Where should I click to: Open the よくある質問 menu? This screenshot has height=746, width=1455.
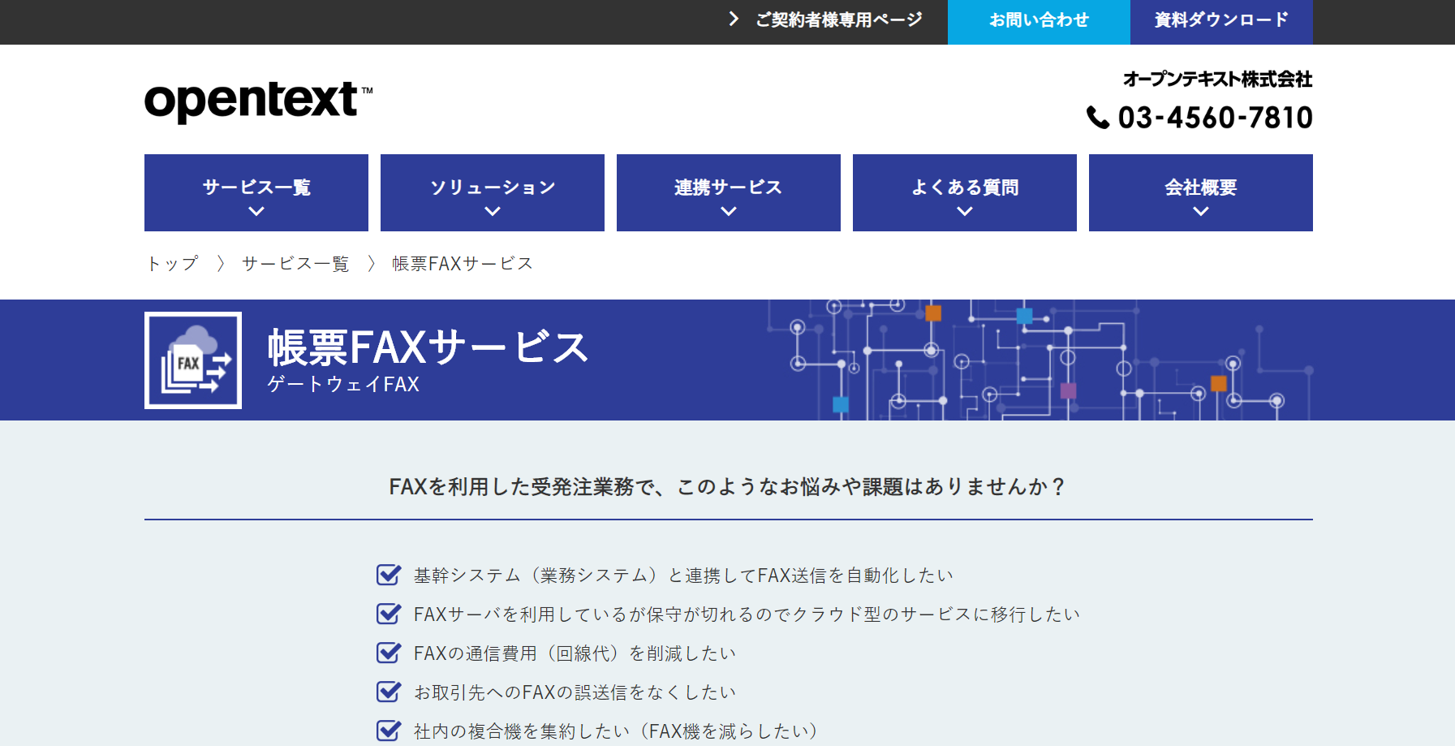tap(965, 192)
